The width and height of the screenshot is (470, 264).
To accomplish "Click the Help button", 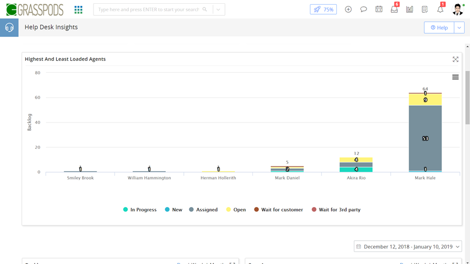I will click(439, 27).
